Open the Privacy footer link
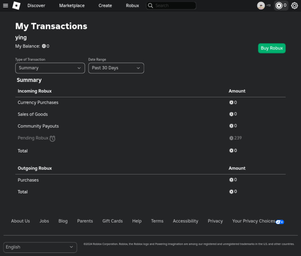 (215, 221)
